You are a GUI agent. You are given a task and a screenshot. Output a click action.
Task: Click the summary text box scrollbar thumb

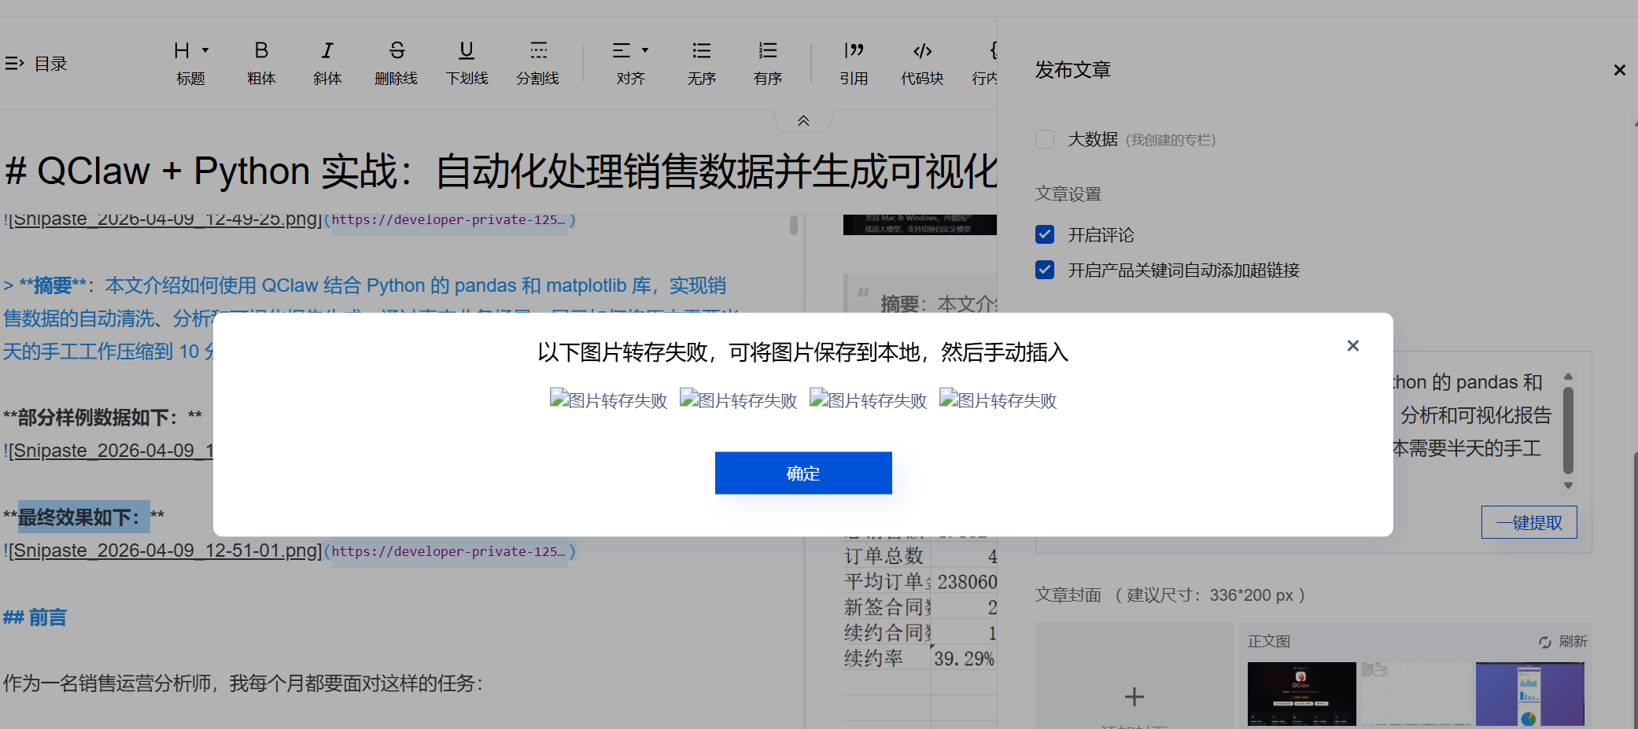(1568, 430)
